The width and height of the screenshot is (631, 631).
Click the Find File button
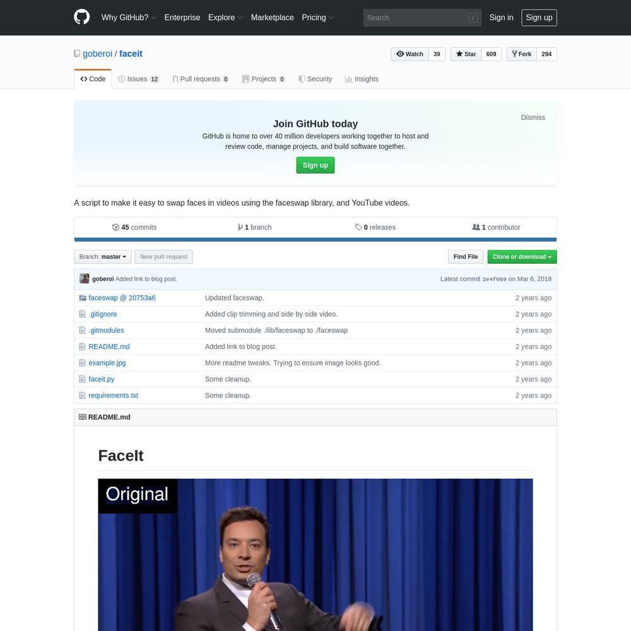pyautogui.click(x=466, y=257)
